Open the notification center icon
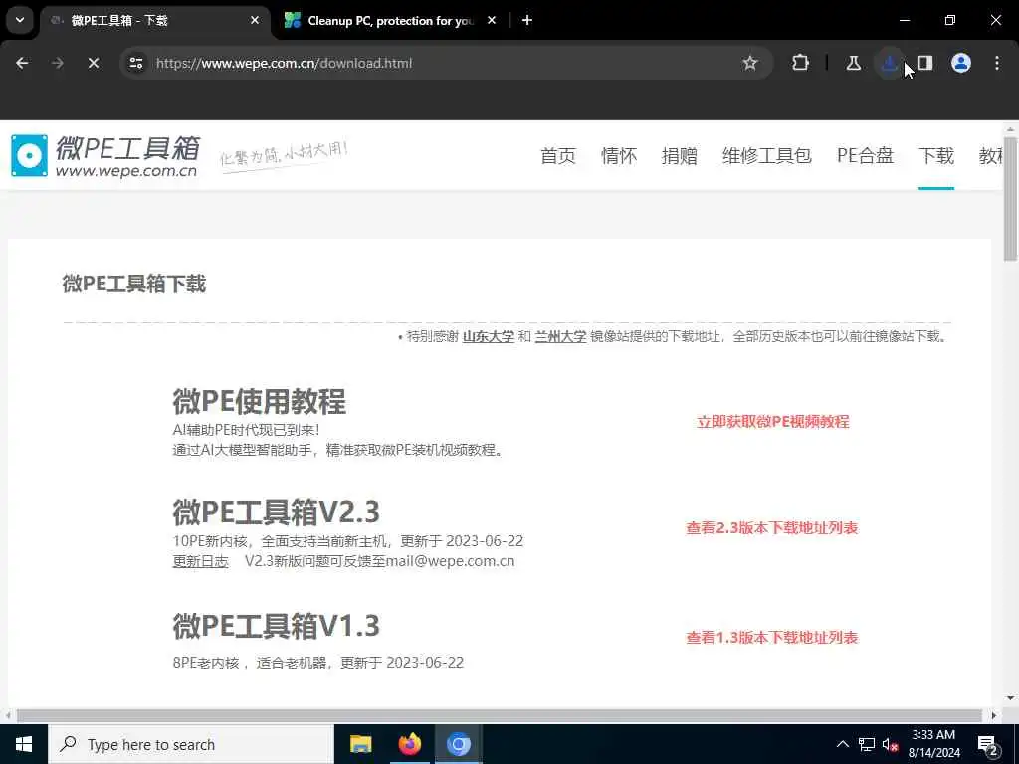The image size is (1019, 764). [x=988, y=745]
